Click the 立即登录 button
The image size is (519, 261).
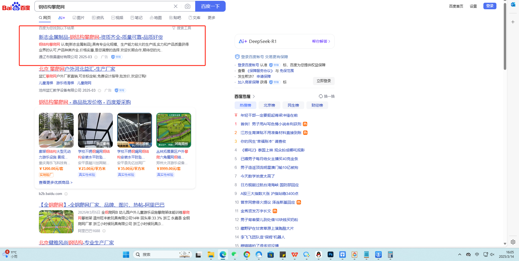point(324,81)
